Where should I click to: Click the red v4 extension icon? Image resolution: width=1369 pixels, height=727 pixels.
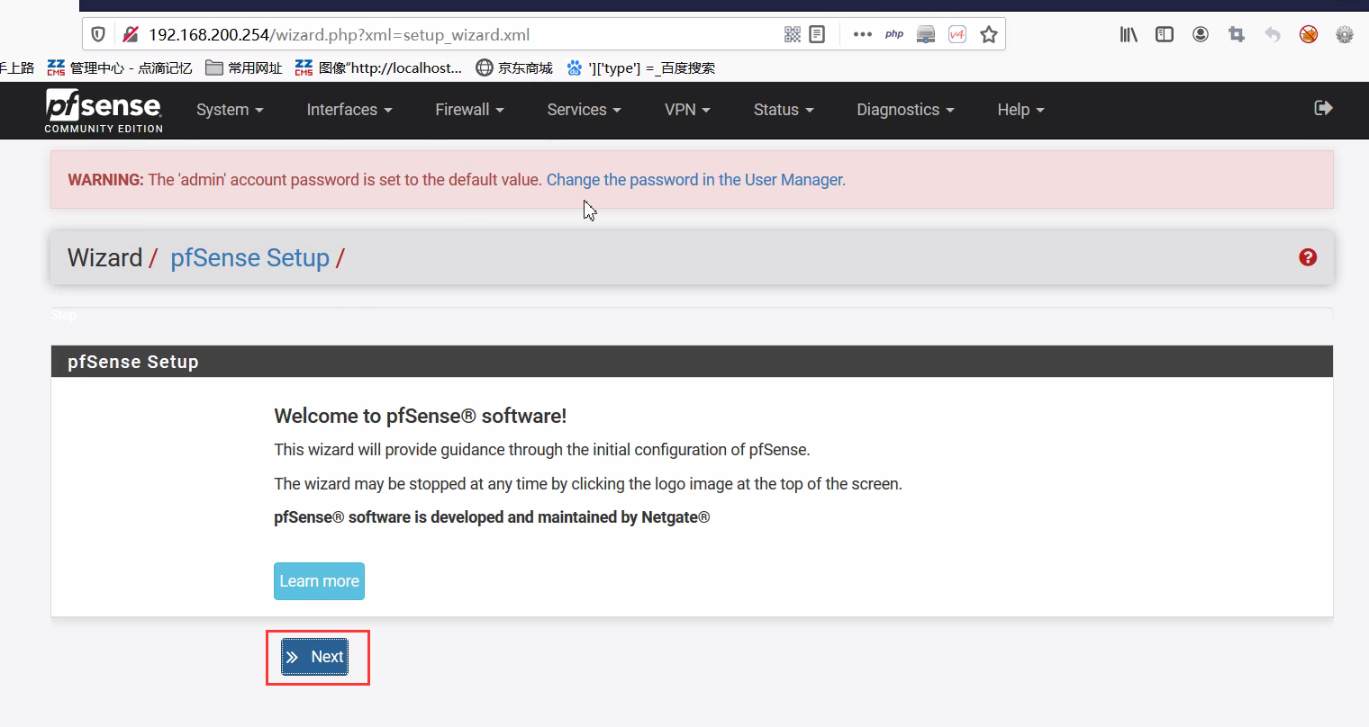pos(957,34)
